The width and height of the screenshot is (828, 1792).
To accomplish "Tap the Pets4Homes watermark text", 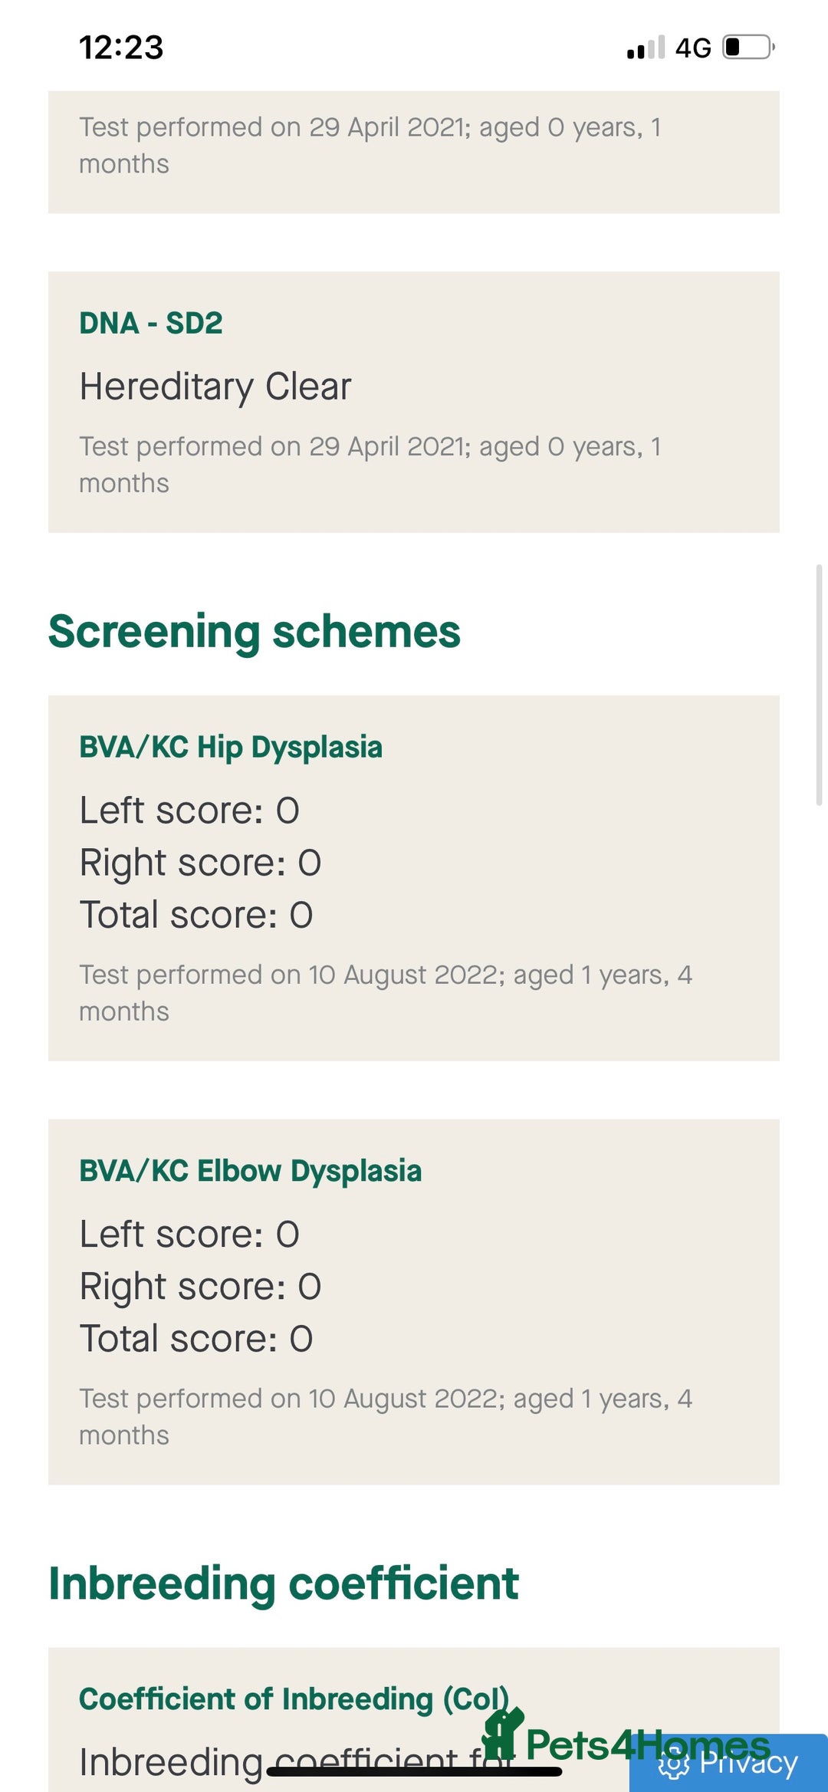I will [648, 1744].
